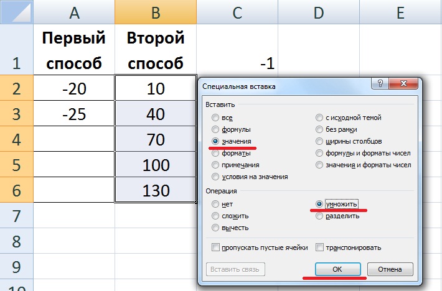The height and width of the screenshot is (291, 442).
Task: Enable 'пропускать пустые ячейки' checkbox
Action: point(215,247)
